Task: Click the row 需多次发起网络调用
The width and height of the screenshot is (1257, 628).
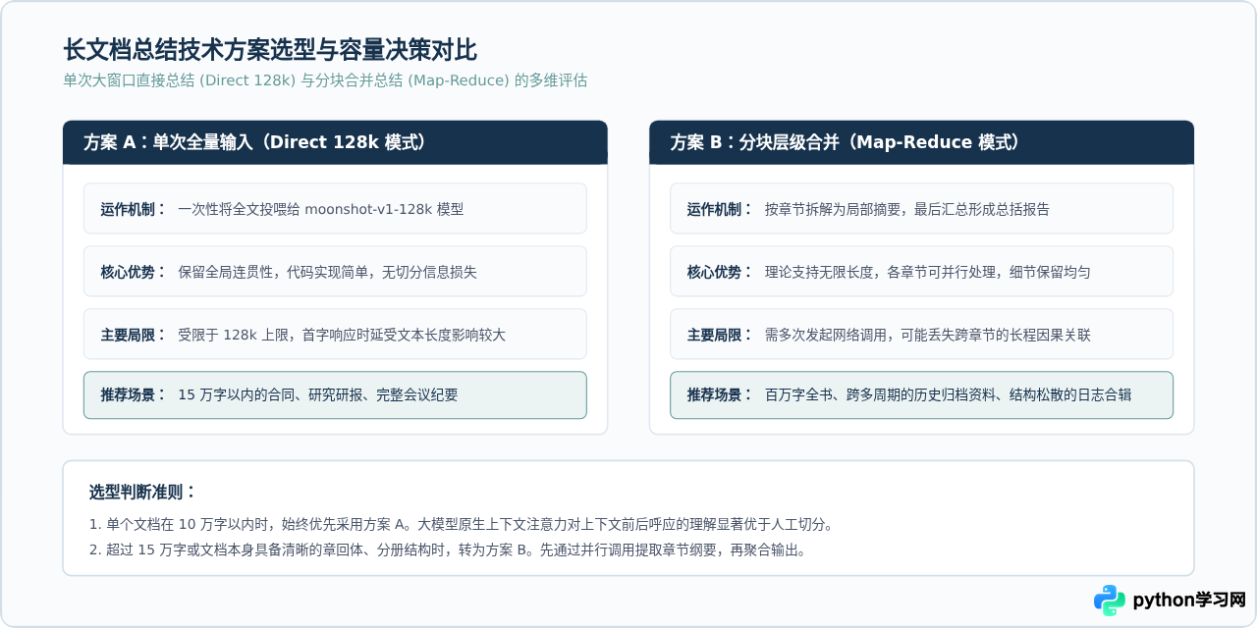Action: click(921, 334)
